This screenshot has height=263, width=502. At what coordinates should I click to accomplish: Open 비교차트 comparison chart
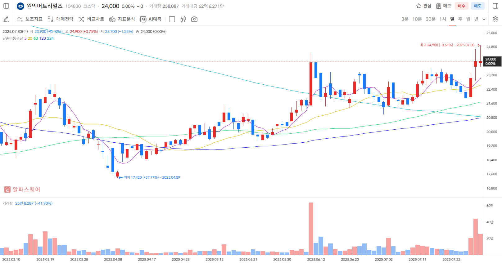[x=91, y=19]
